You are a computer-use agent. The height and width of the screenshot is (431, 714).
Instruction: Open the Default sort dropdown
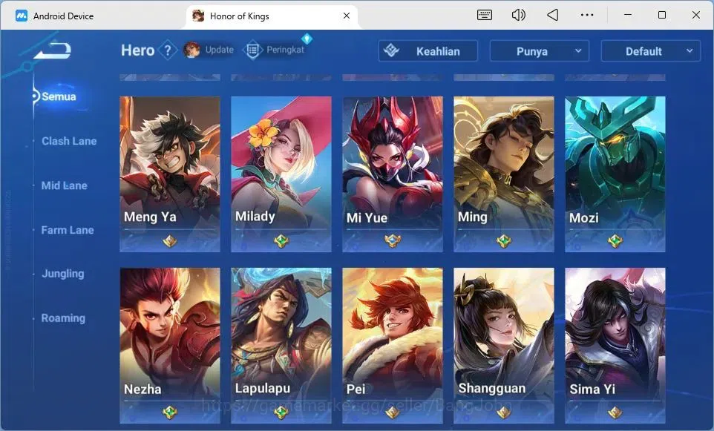[650, 51]
